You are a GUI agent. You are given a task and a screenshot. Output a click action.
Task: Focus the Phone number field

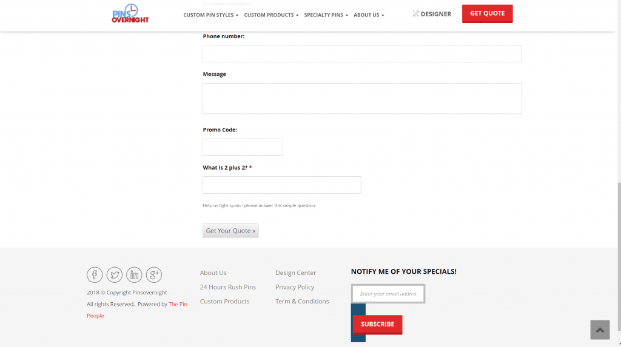[x=362, y=53]
